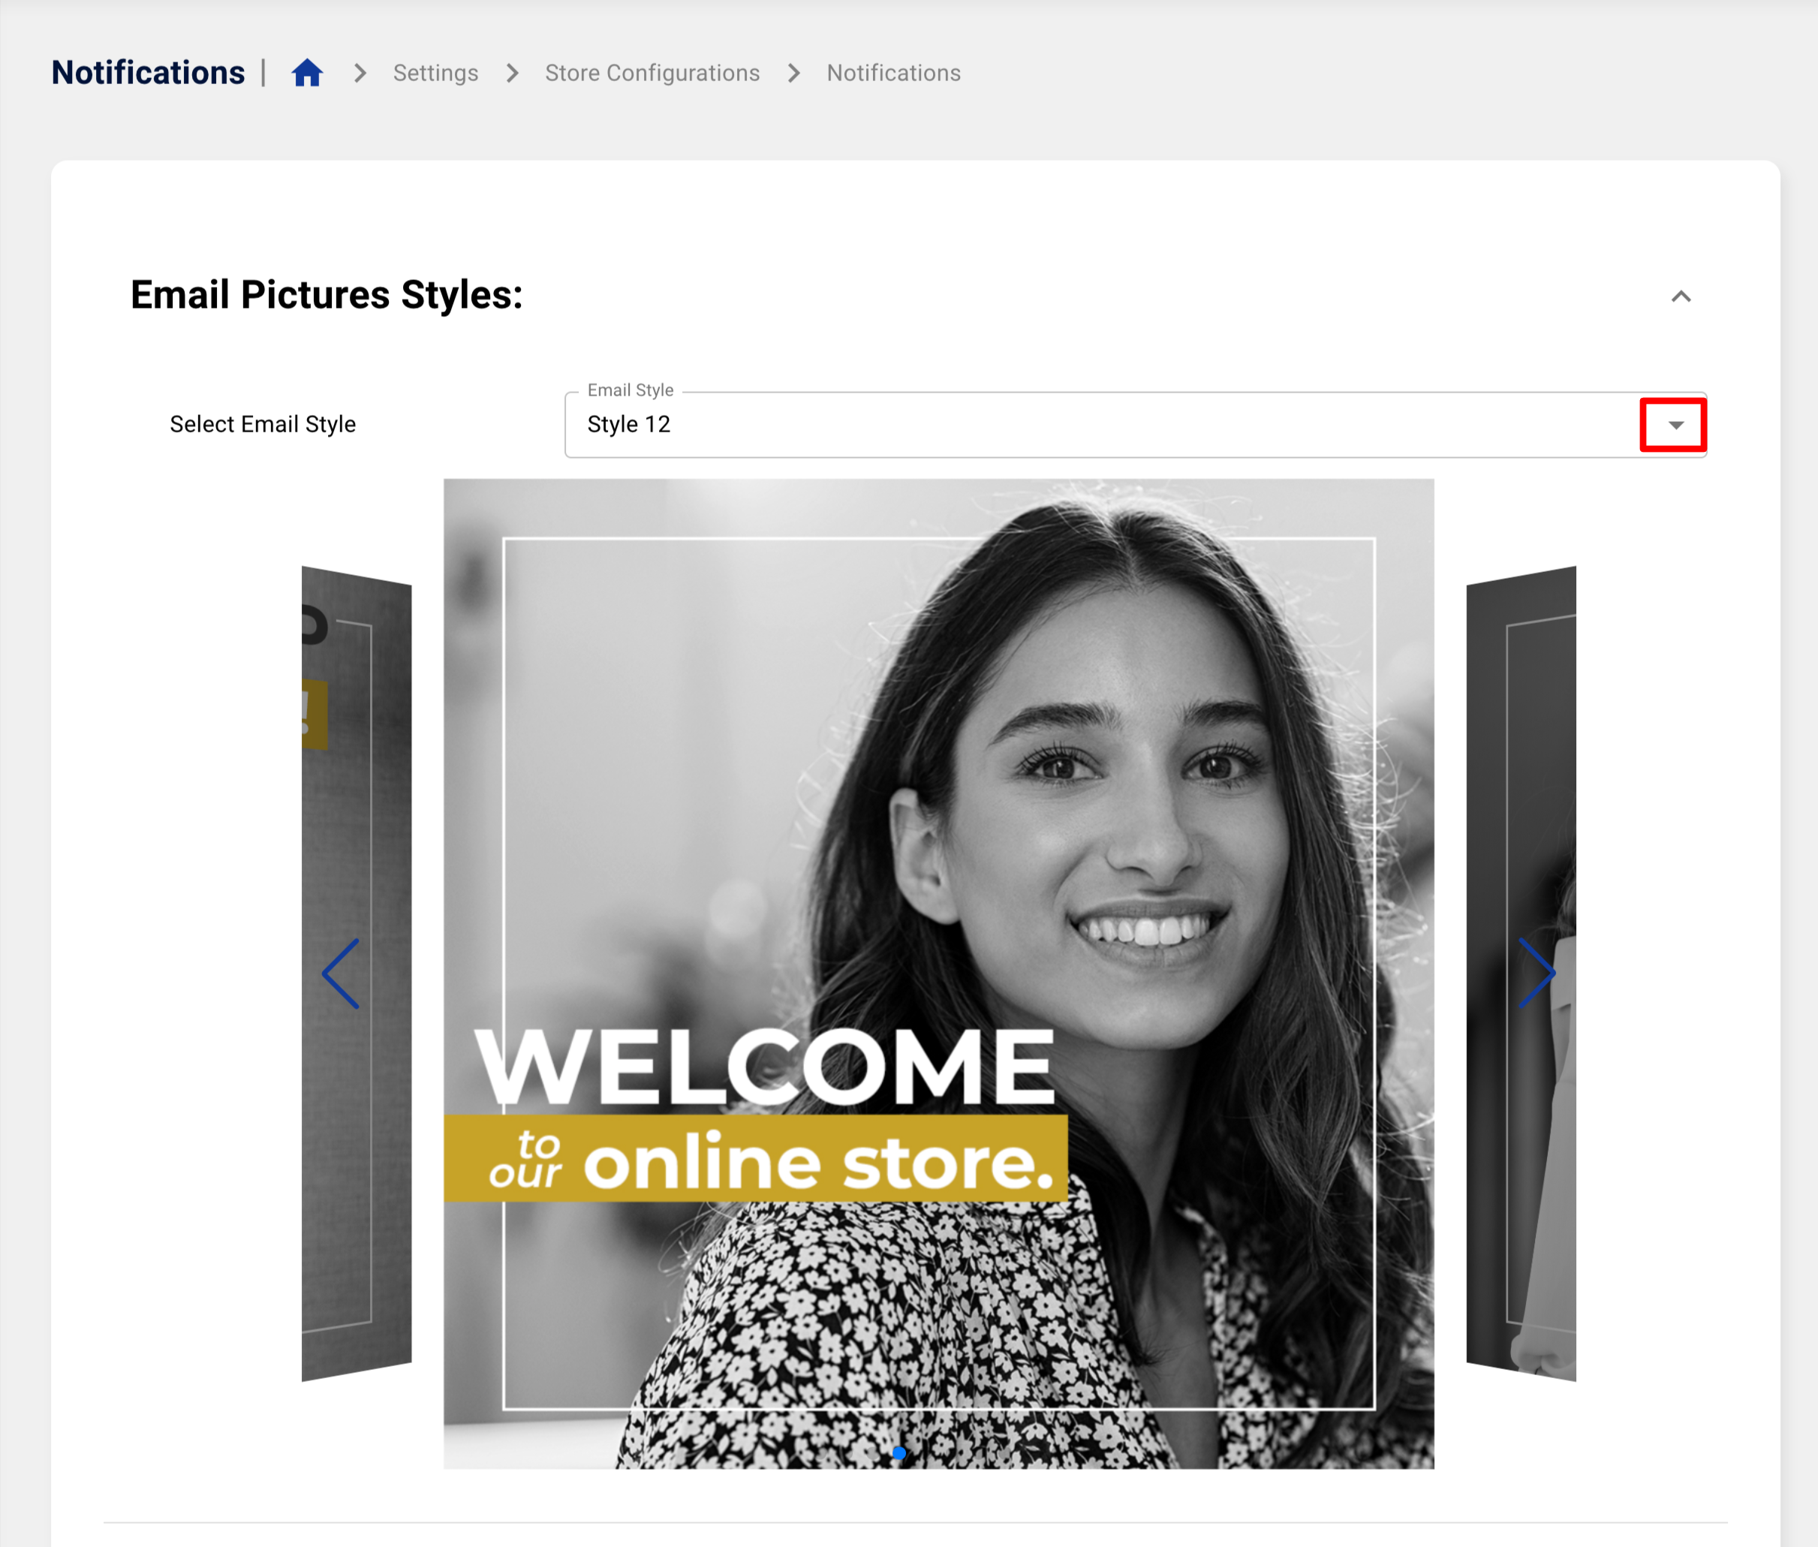Click the Email Pictures Styles heading

327,295
